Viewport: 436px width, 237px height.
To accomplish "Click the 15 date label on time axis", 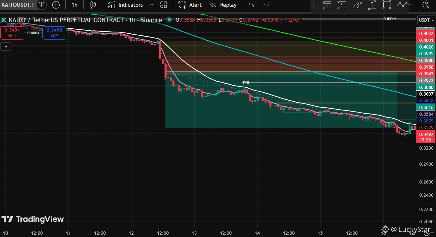I will pyautogui.click(x=320, y=233).
